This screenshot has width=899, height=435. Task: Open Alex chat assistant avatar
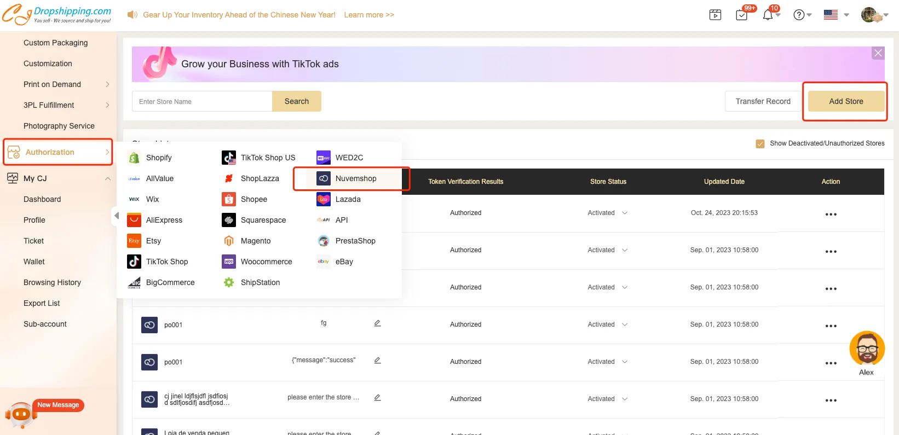click(867, 349)
